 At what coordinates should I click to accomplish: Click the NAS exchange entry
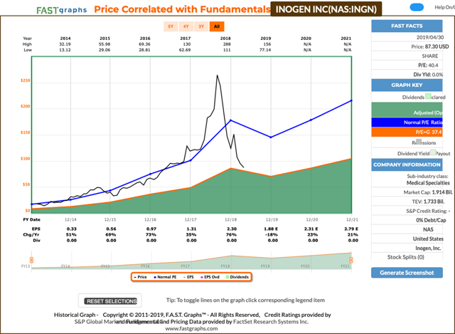(428, 229)
